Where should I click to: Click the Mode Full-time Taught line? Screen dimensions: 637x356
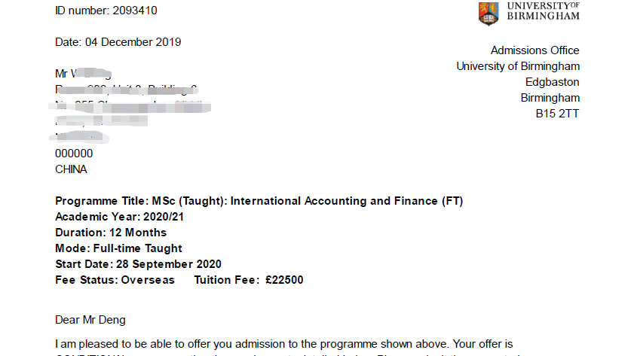(118, 248)
